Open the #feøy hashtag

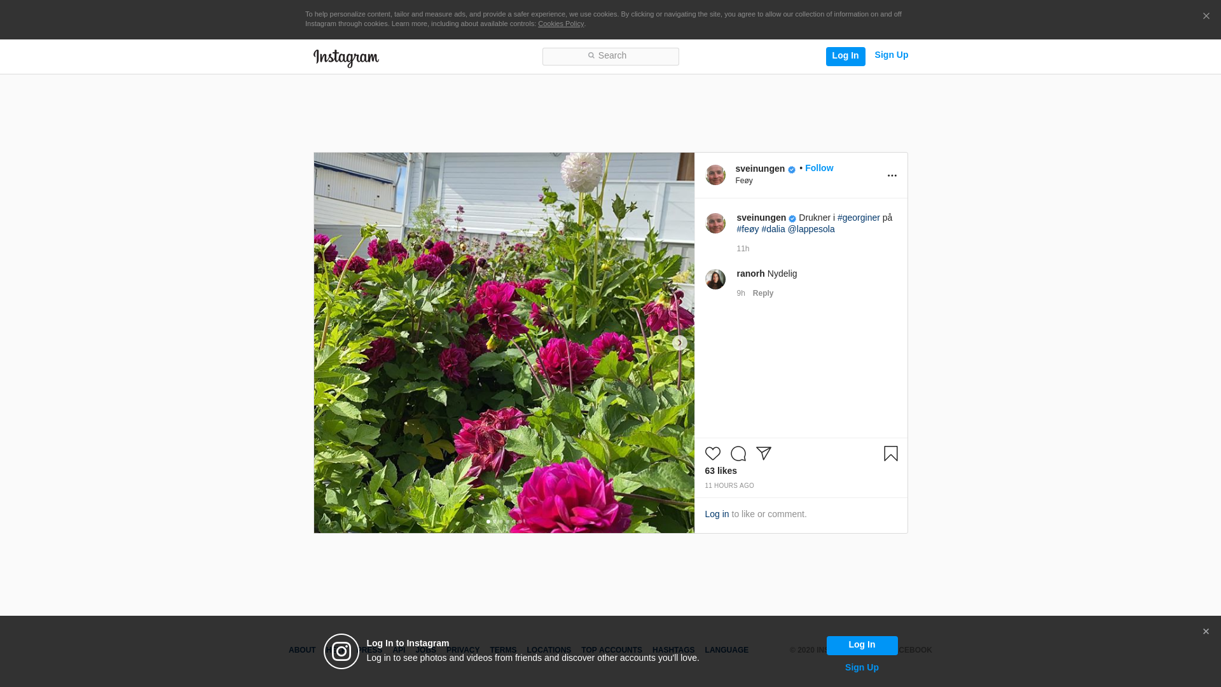748,229
